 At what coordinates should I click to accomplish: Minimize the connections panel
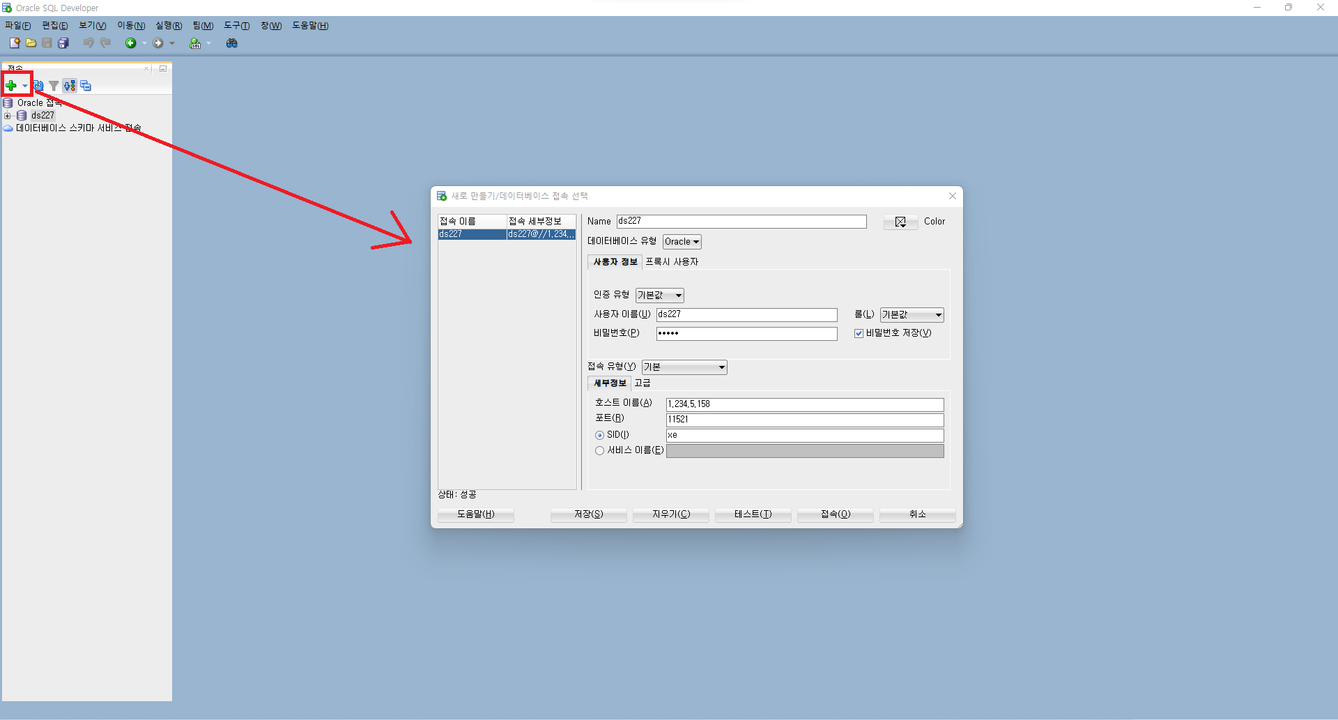pos(163,68)
